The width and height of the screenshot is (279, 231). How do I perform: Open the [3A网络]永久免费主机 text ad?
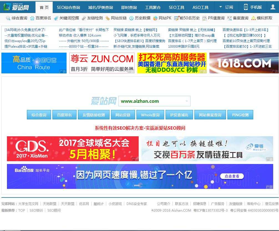[25, 30]
